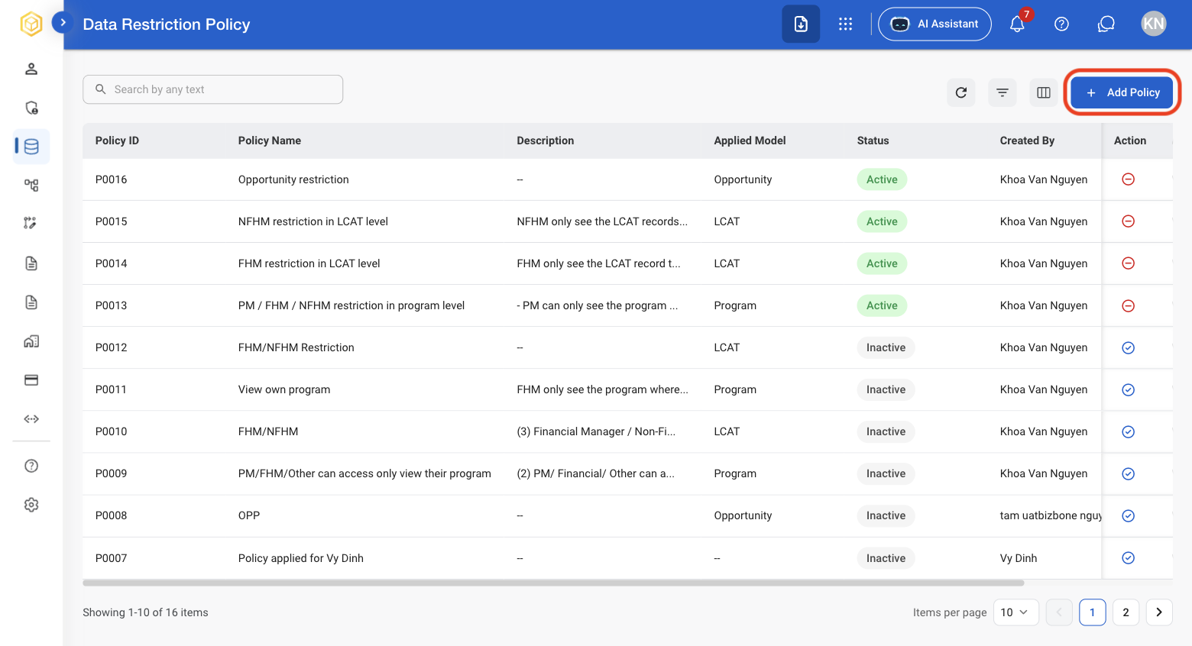Click tam uatbizbone creator cell
1192x646 pixels.
coord(1051,515)
